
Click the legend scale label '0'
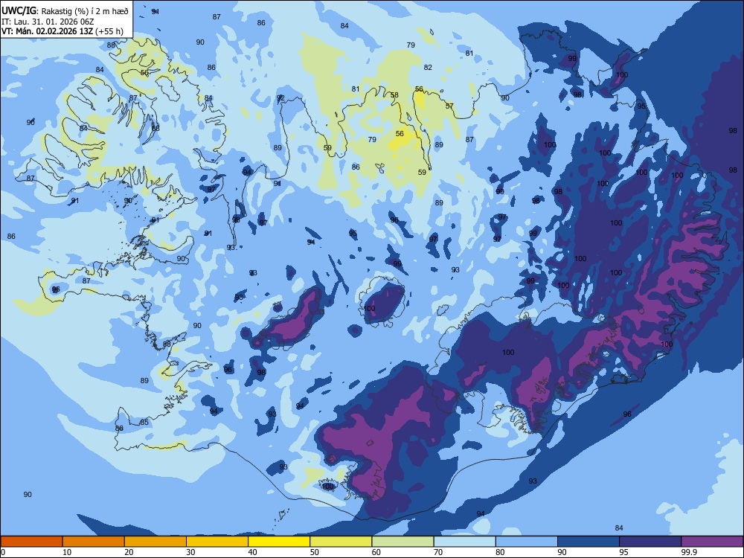click(x=3, y=552)
